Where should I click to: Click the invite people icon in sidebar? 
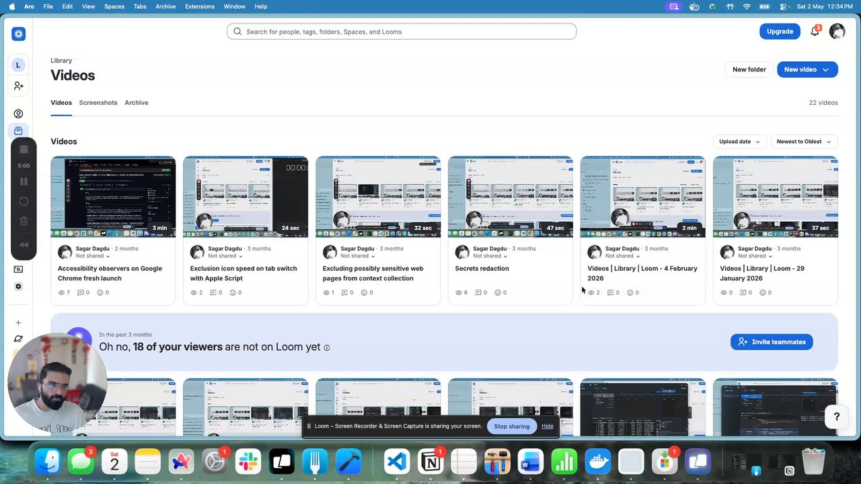tap(18, 86)
